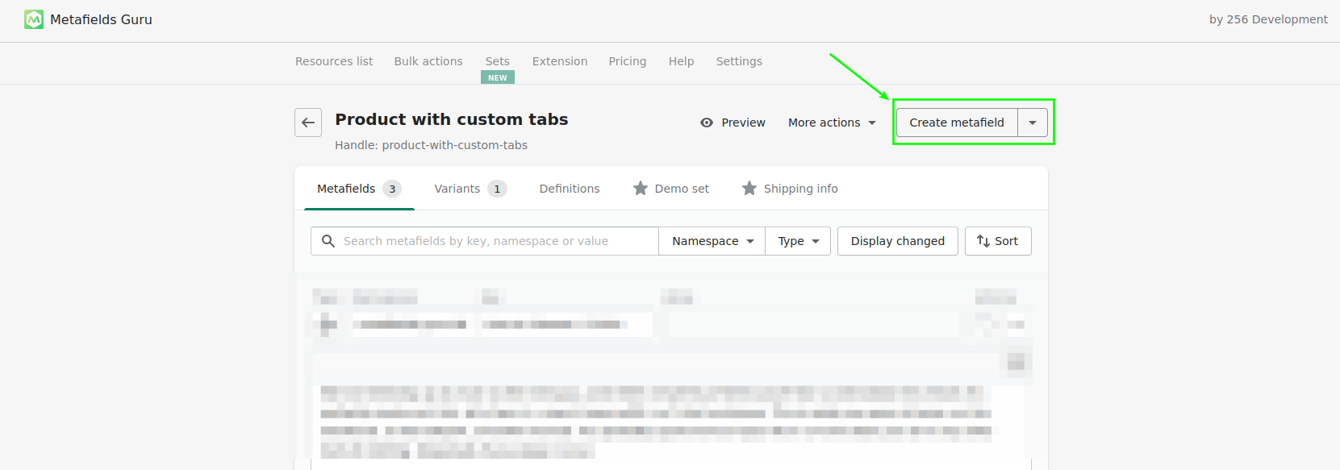
Task: Switch to the Variants tab
Action: point(470,189)
